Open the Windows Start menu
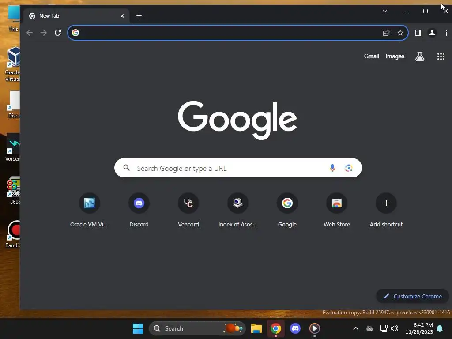This screenshot has height=339, width=452. [138, 328]
